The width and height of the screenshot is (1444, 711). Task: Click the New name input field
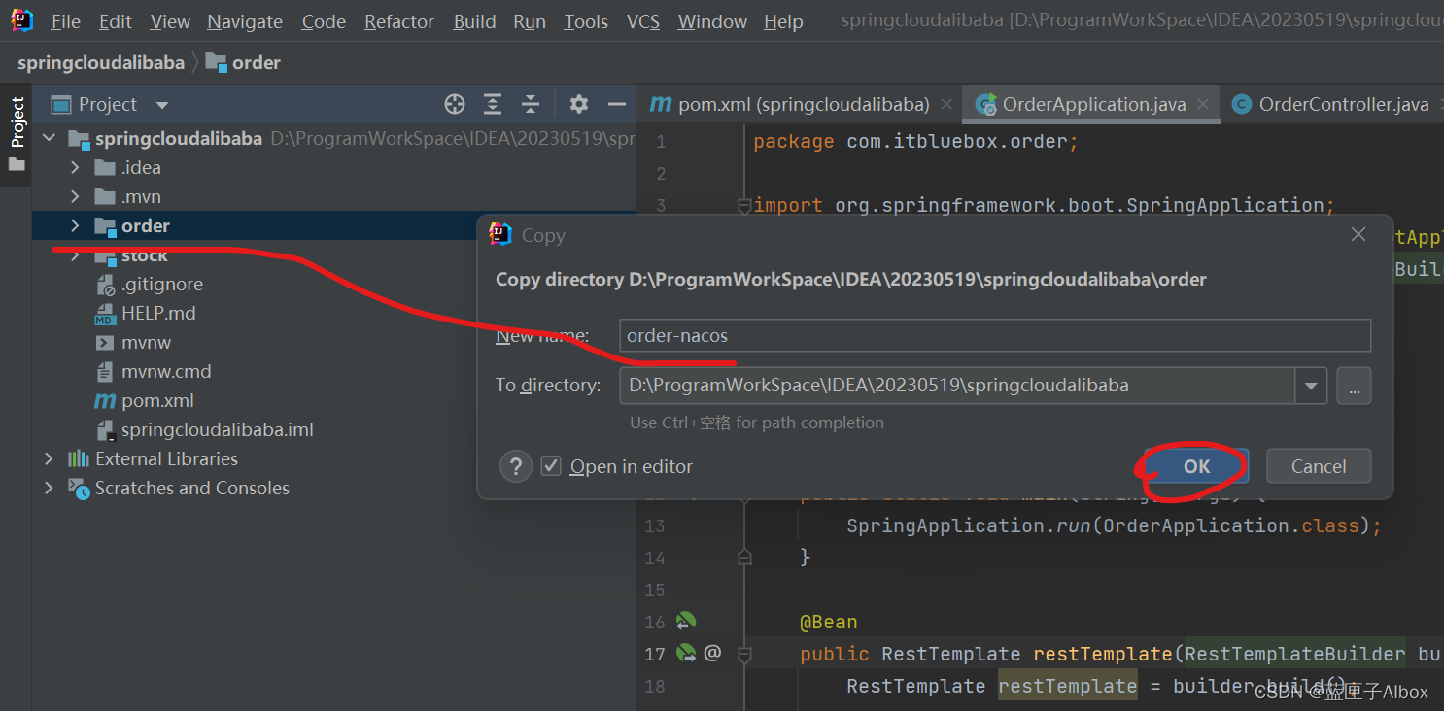pyautogui.click(x=995, y=336)
